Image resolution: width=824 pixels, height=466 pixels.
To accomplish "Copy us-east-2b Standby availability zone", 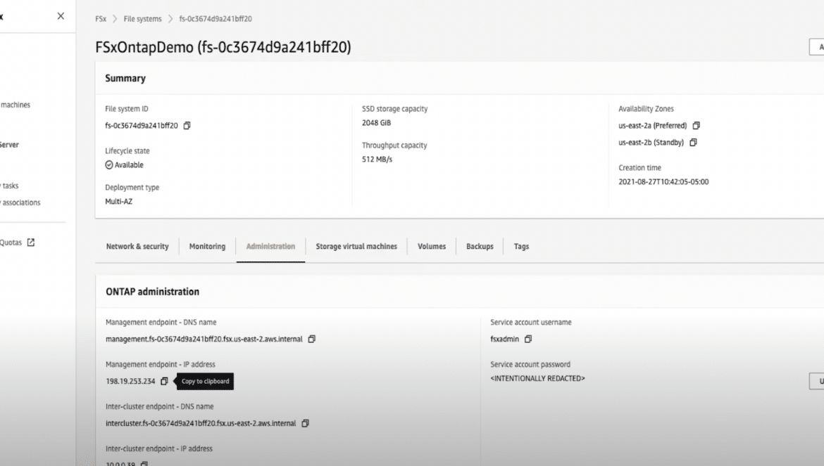I will coord(693,143).
